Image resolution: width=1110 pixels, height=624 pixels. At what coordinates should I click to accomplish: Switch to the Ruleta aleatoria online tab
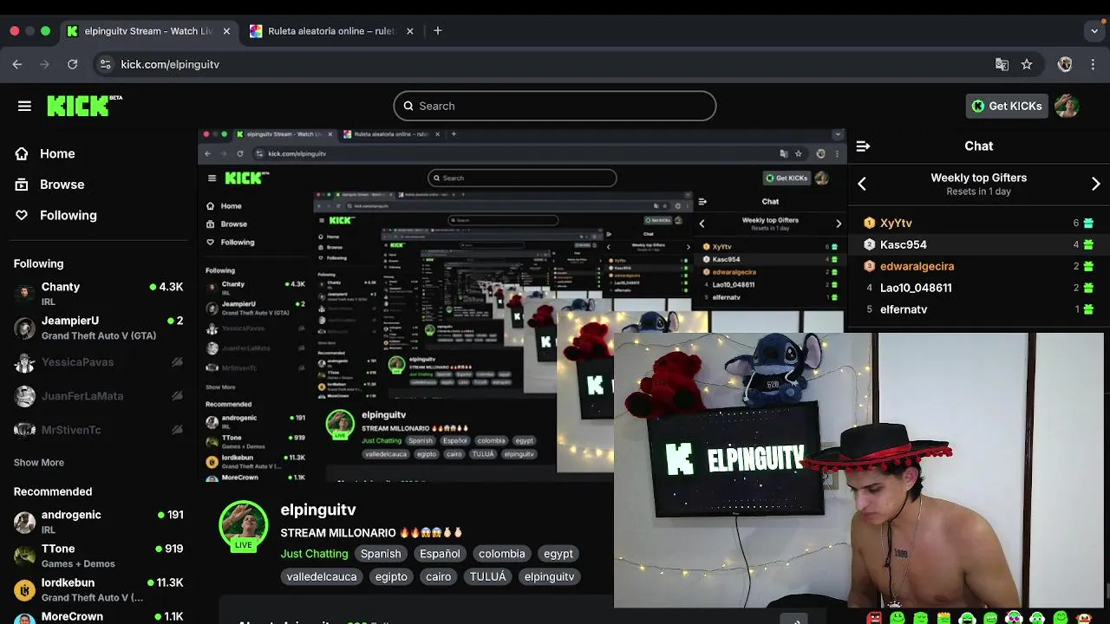pyautogui.click(x=332, y=31)
